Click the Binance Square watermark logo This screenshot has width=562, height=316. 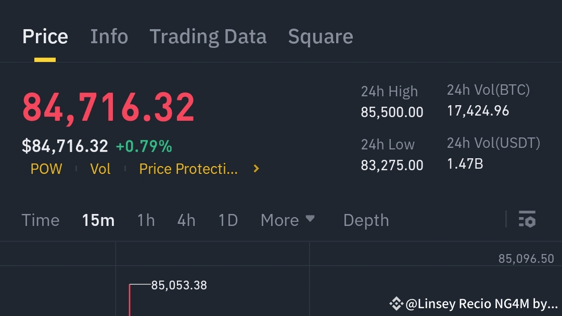click(x=396, y=303)
